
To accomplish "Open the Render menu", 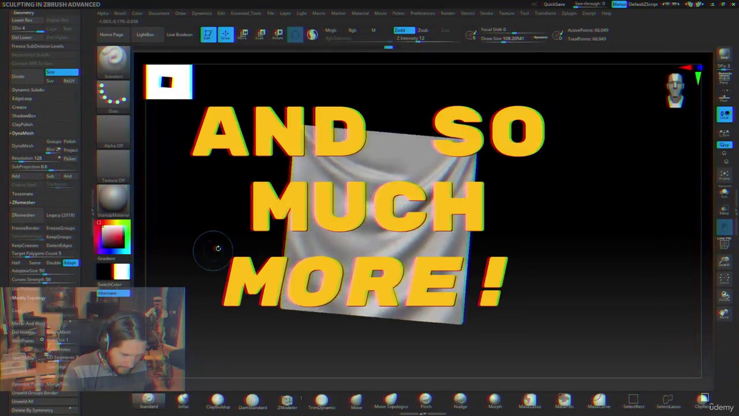I will point(448,13).
